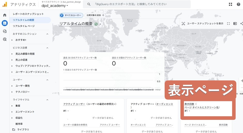This screenshot has width=243, height=133.
Task: Open the Google apps grid icon
Action: click(231, 4)
